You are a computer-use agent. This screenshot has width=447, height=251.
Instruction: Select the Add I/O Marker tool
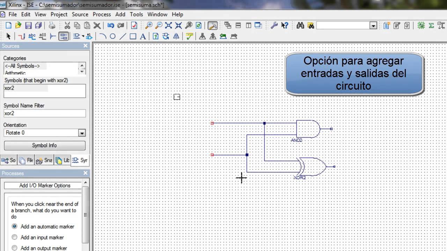(63, 36)
